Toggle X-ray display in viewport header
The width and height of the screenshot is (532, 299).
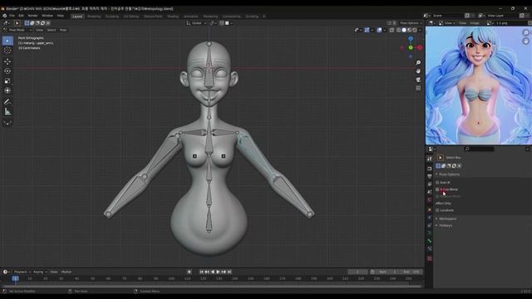(x=392, y=30)
